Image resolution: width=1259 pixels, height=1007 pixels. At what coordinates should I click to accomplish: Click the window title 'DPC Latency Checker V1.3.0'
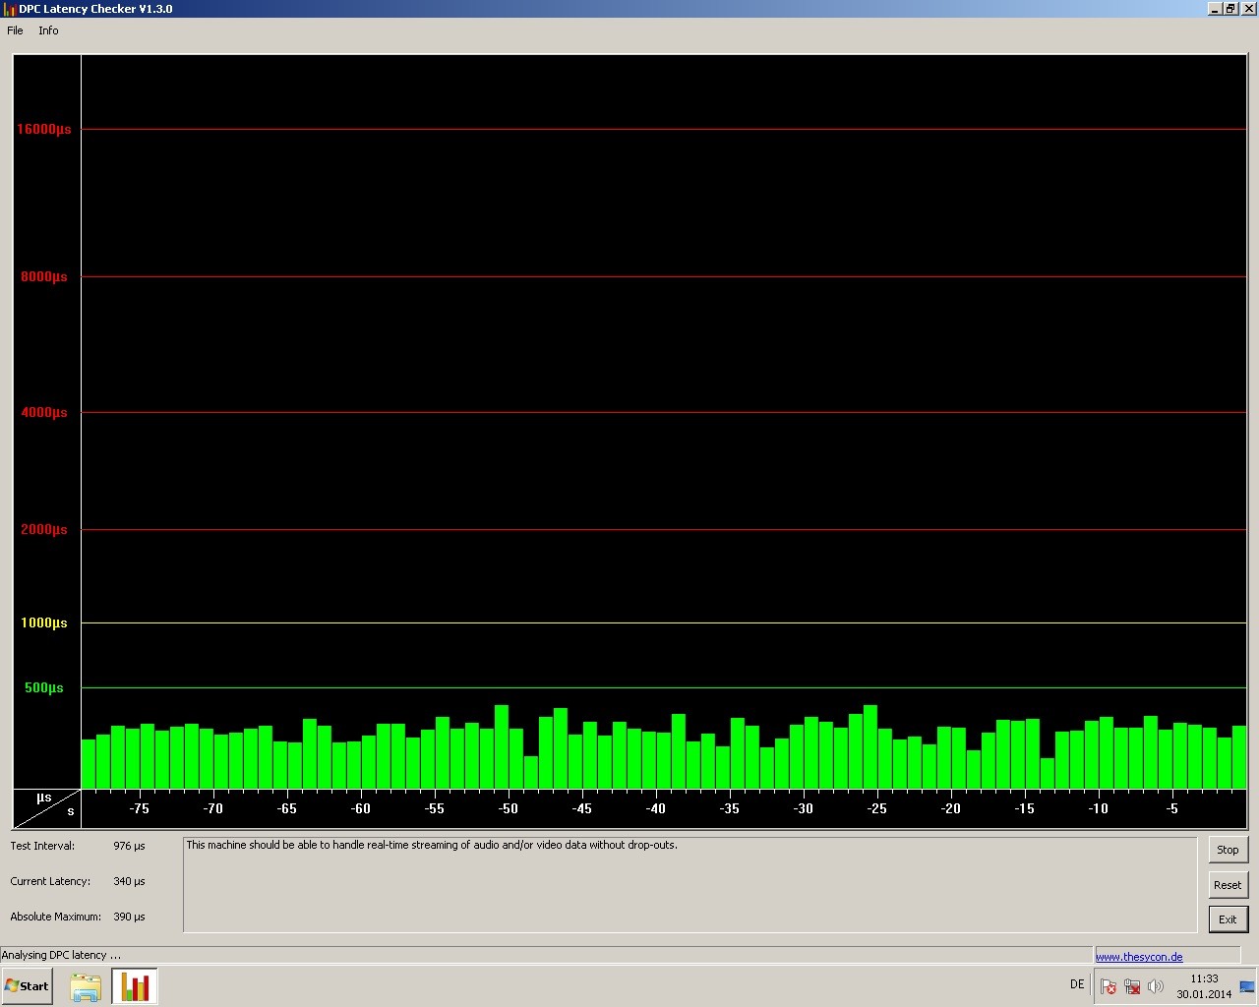pyautogui.click(x=96, y=9)
